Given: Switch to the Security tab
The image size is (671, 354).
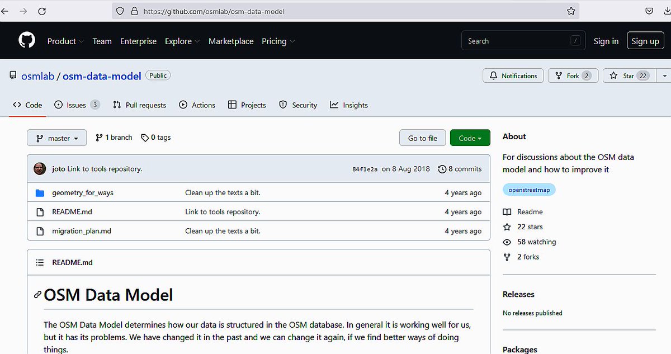Looking at the screenshot, I should [298, 105].
